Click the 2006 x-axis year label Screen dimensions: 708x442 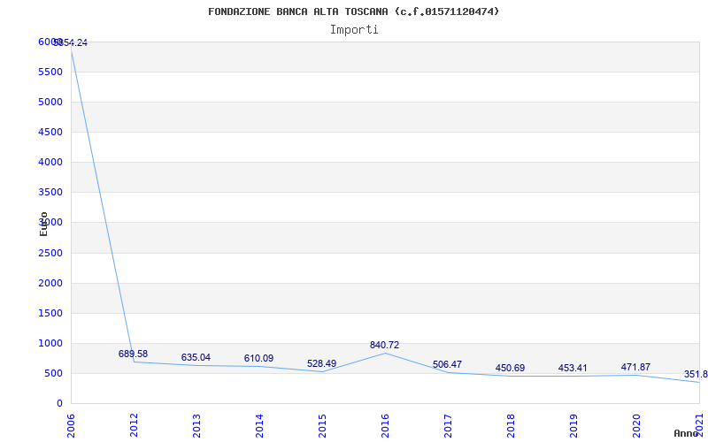71,426
